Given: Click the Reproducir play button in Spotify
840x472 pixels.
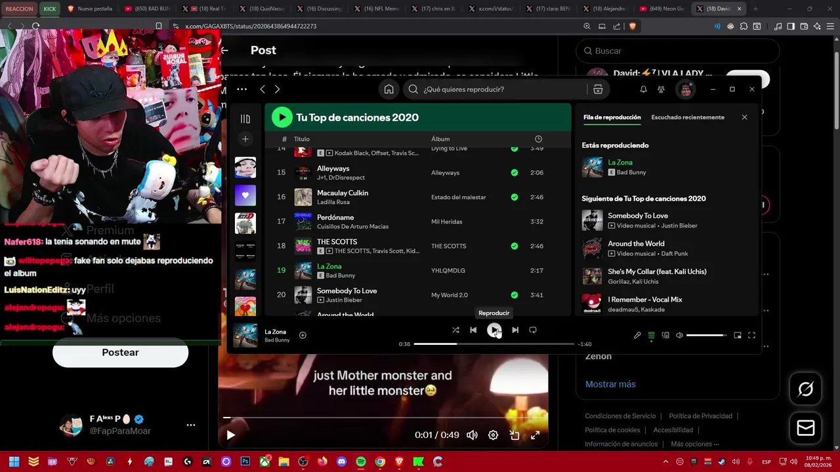Looking at the screenshot, I should coord(494,330).
